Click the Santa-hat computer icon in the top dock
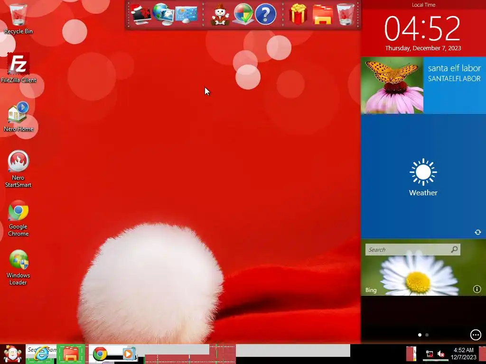The width and height of the screenshot is (486, 364). coord(140,14)
